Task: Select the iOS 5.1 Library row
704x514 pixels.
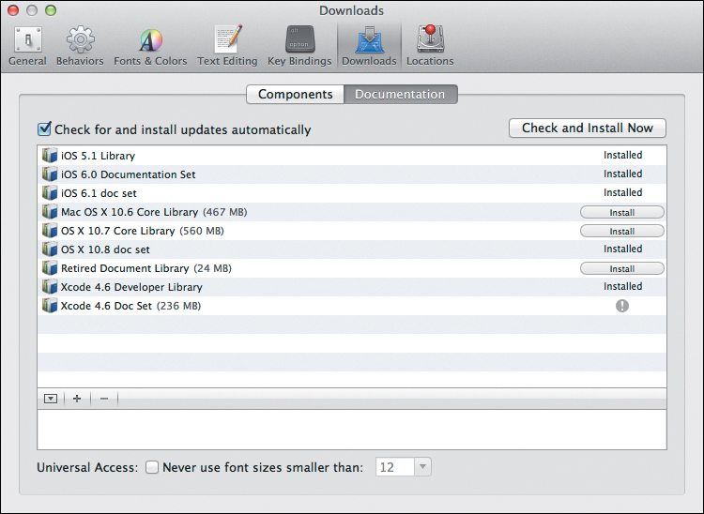Action: [352, 155]
